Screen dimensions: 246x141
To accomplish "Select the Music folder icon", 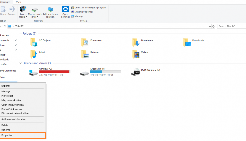I will [34, 54].
